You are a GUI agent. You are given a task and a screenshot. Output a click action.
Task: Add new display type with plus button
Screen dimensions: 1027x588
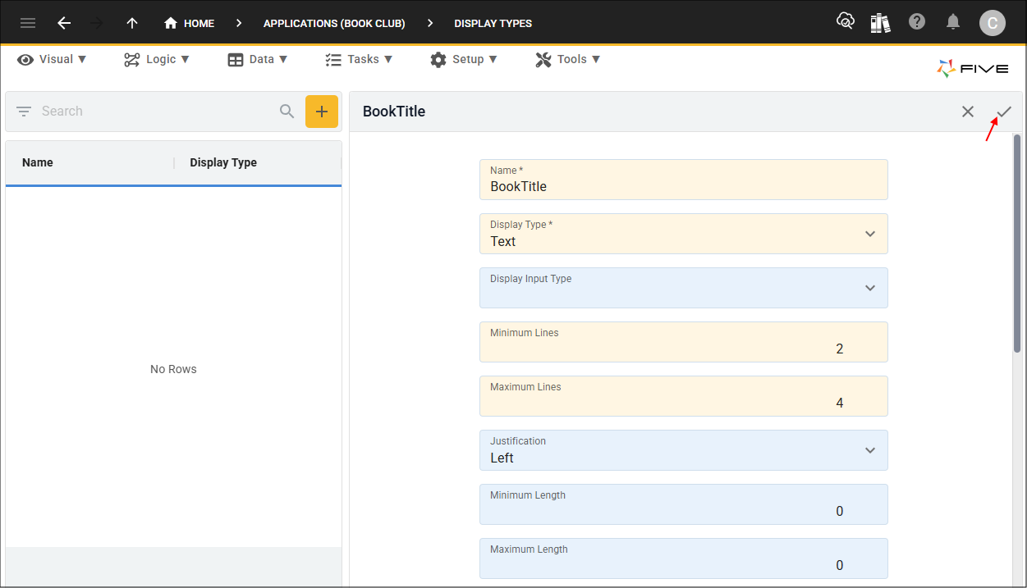(322, 112)
